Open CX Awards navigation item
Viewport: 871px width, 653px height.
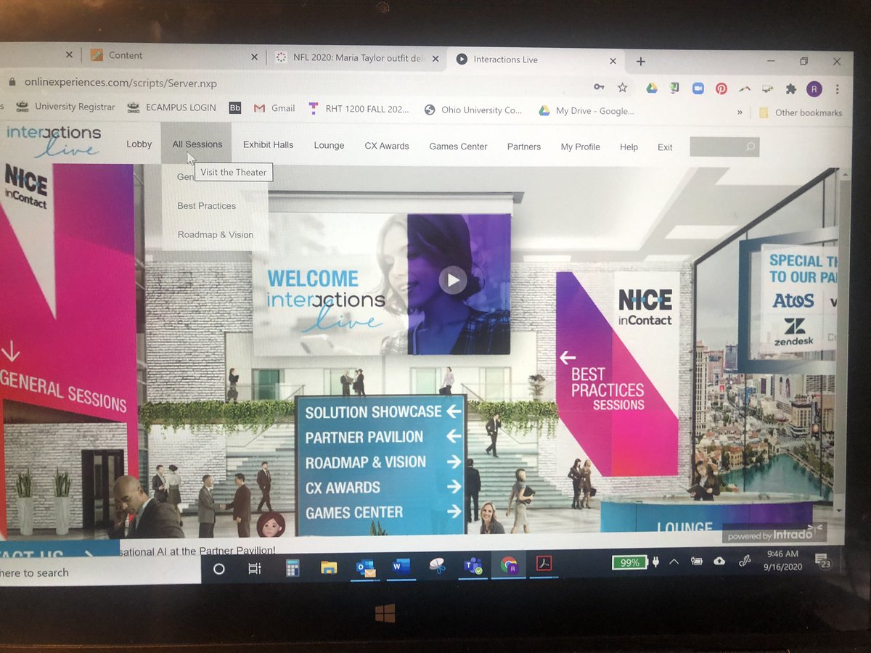pyautogui.click(x=387, y=146)
